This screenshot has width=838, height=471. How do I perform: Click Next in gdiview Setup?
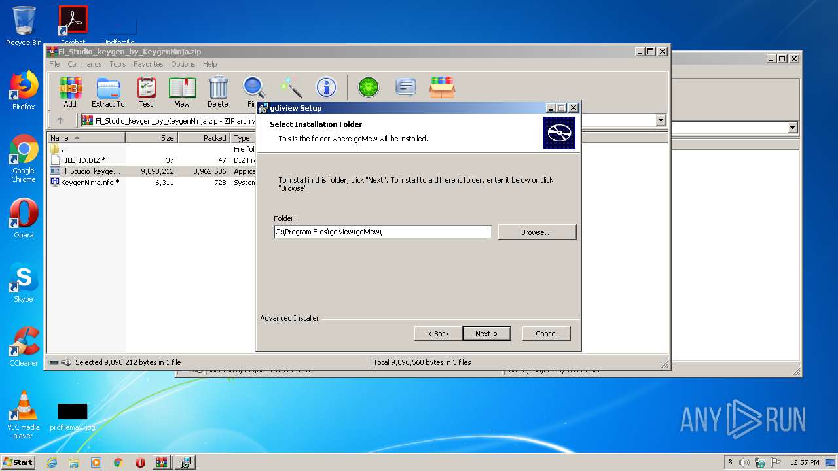(x=486, y=334)
